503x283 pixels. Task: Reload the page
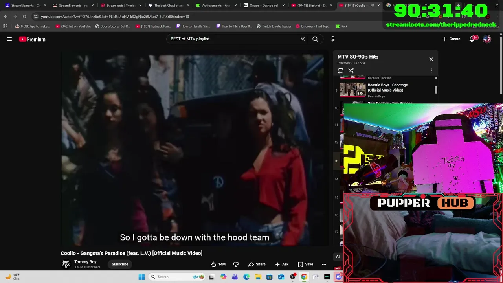pos(24,17)
